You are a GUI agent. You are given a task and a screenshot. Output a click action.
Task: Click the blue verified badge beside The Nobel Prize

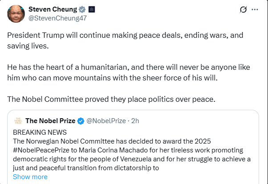tap(81, 120)
